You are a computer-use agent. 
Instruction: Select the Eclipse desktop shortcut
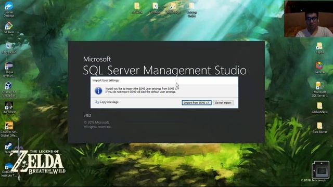click(9, 70)
